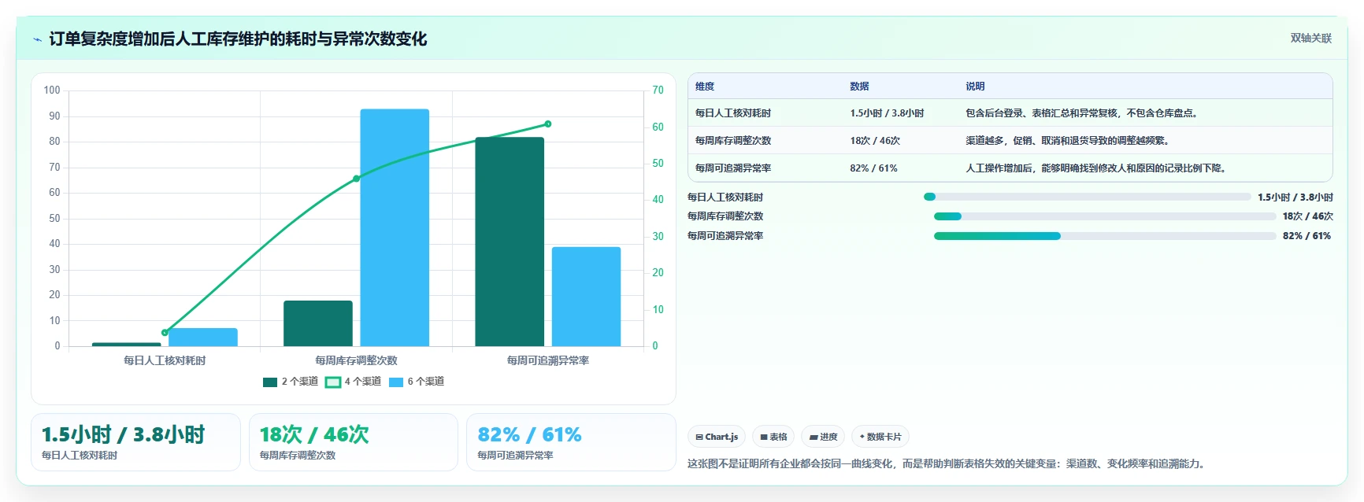Click the green line point above 每周库存调整次数

356,179
